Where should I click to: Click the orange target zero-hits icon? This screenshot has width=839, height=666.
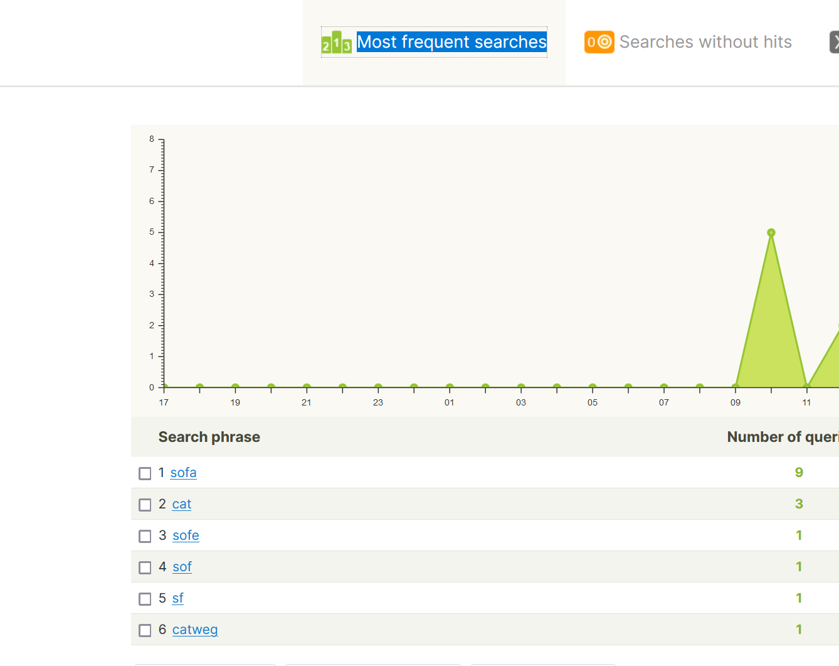[599, 42]
